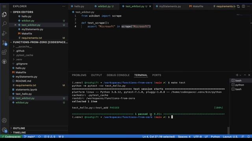Open Debug Console panel tab
Viewport: 252px width, 141px height.
click(x=118, y=75)
